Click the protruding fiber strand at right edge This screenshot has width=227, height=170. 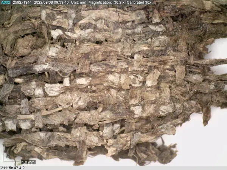tap(214, 62)
